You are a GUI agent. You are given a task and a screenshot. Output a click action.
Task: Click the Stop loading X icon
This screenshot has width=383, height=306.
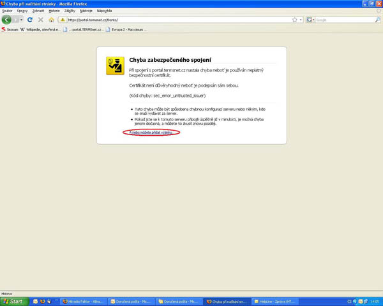(40, 20)
